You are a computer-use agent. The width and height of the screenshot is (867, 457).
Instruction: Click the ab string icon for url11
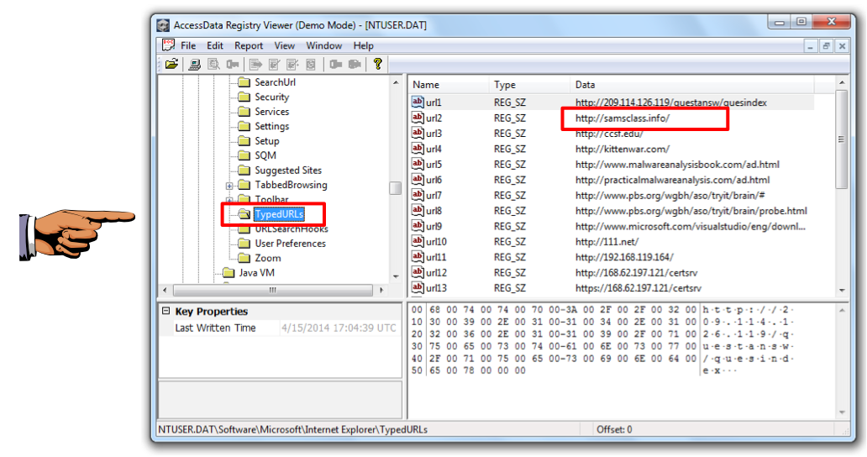click(x=418, y=257)
